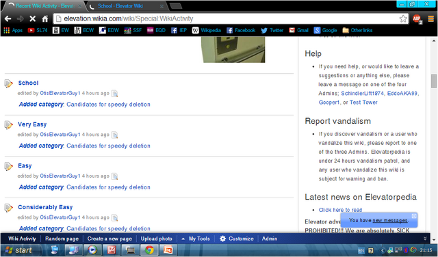
Task: View diff icon for the Easy edit
Action: point(114,176)
